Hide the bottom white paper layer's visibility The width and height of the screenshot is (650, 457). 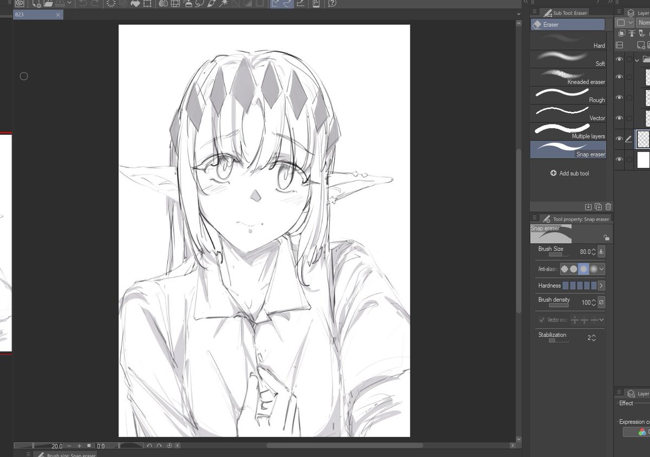pyautogui.click(x=619, y=160)
